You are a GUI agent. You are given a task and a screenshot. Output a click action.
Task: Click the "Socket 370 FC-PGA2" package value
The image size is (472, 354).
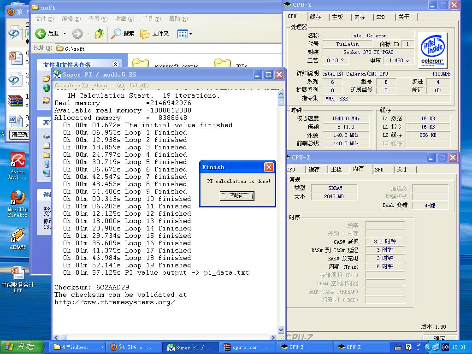tap(368, 52)
